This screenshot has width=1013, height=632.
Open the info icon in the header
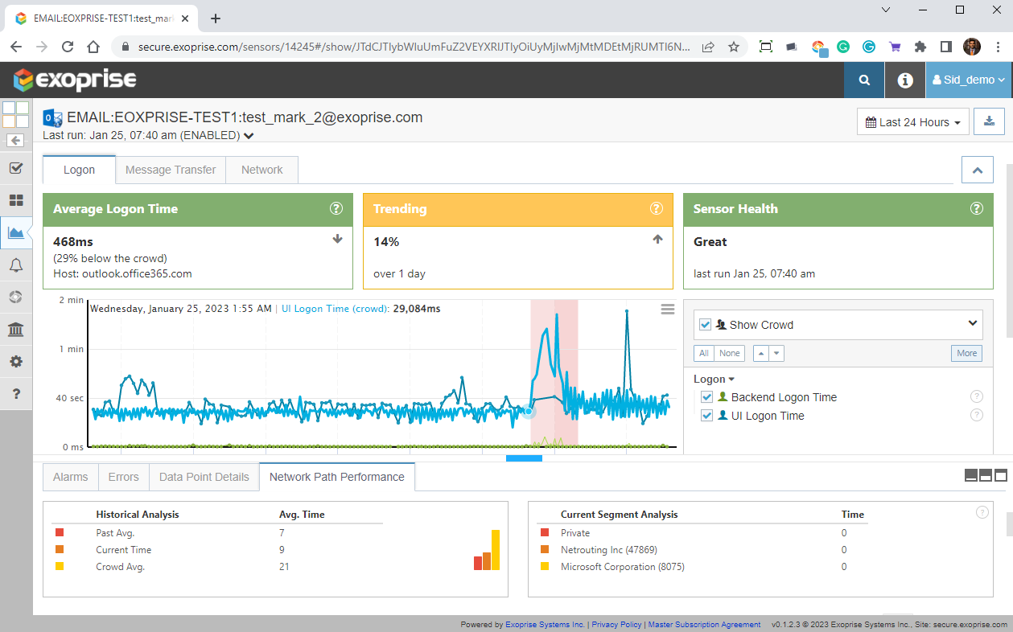pyautogui.click(x=905, y=80)
